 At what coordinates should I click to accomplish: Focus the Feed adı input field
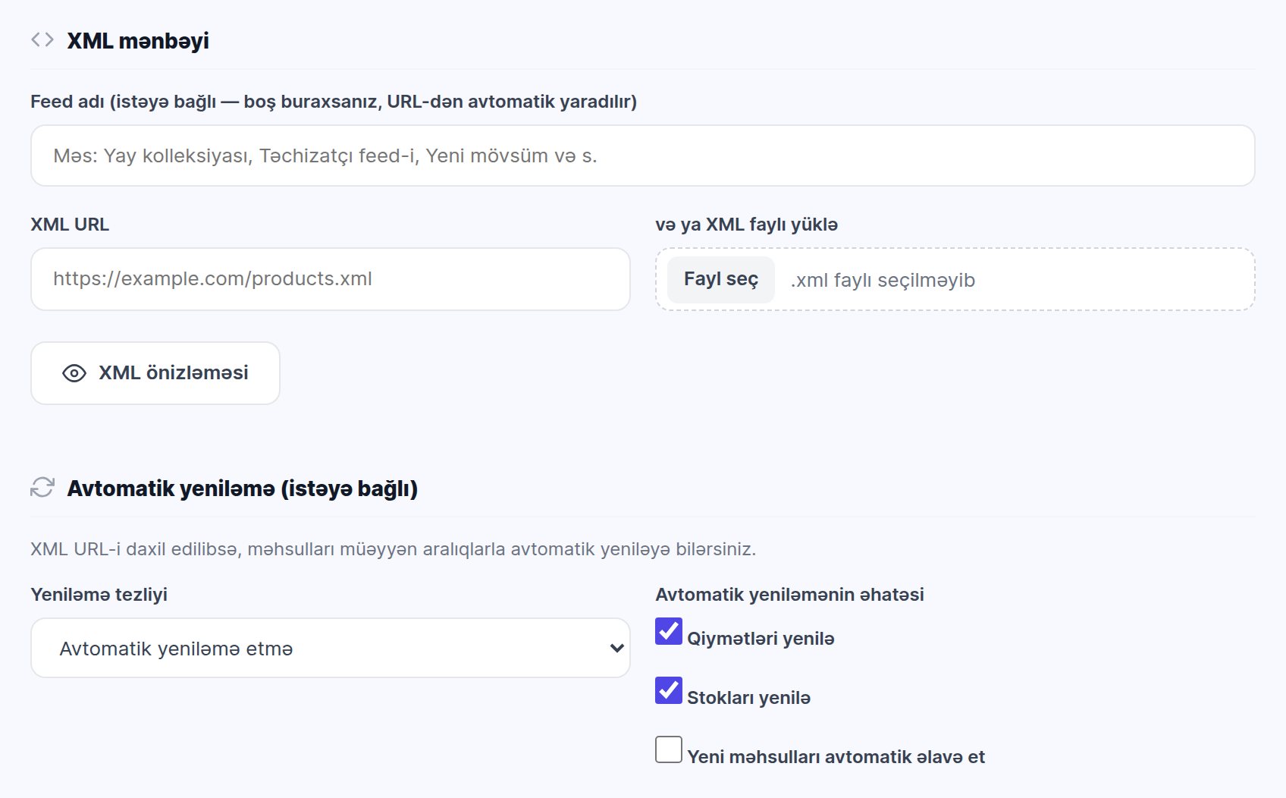coord(642,156)
